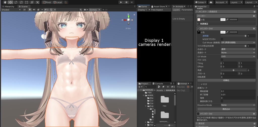
Task: Adjust the ライトの明るさを反映 slider
Action: [x=234, y=46]
